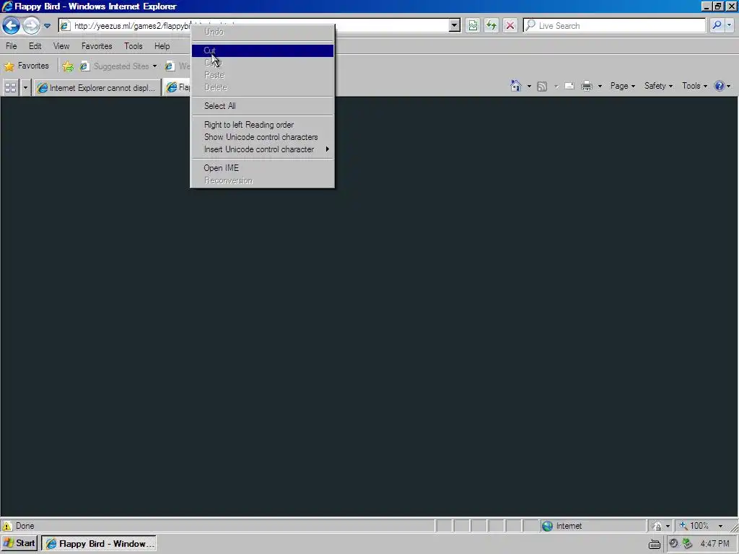Expand the Home button dropdown arrow
This screenshot has width=739, height=554.
(529, 87)
